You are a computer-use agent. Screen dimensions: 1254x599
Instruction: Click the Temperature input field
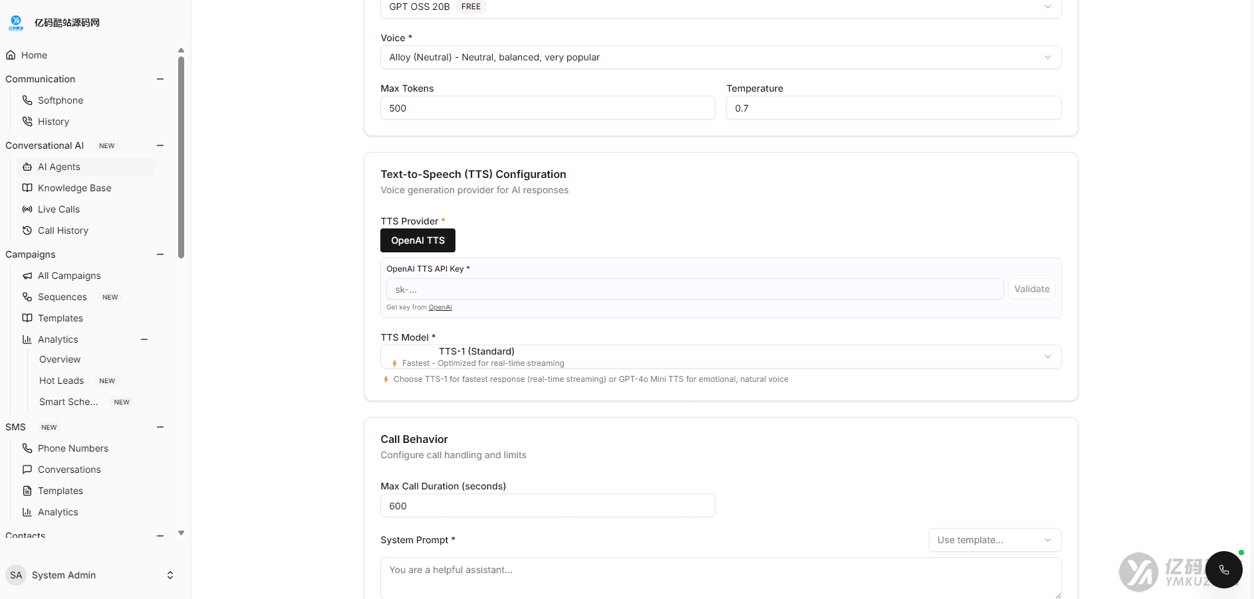pos(893,108)
